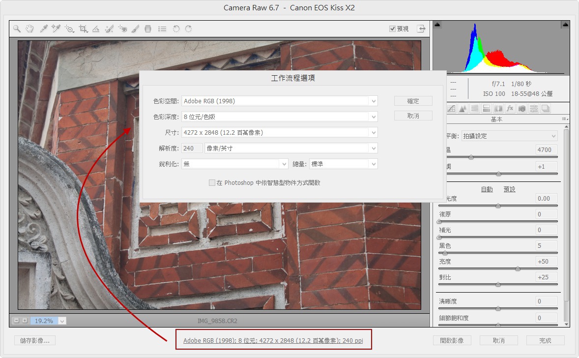Click the 儲存影像 save image button
The image size is (579, 358).
pyautogui.click(x=35, y=340)
